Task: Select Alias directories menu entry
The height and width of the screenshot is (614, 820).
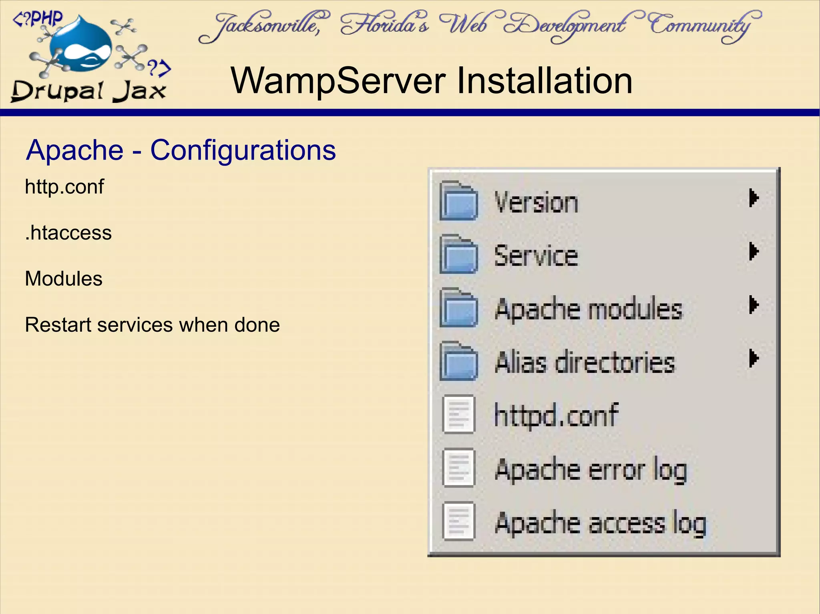Action: tap(604, 361)
